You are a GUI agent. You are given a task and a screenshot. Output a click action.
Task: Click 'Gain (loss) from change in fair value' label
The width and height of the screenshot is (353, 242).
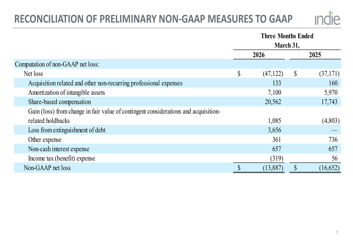coord(124,116)
